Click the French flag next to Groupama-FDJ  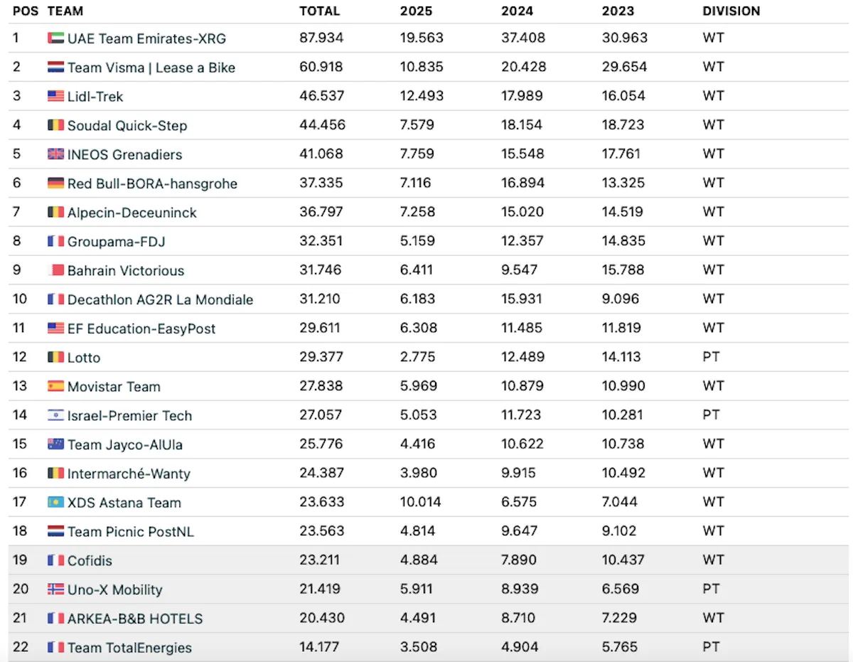pos(55,241)
